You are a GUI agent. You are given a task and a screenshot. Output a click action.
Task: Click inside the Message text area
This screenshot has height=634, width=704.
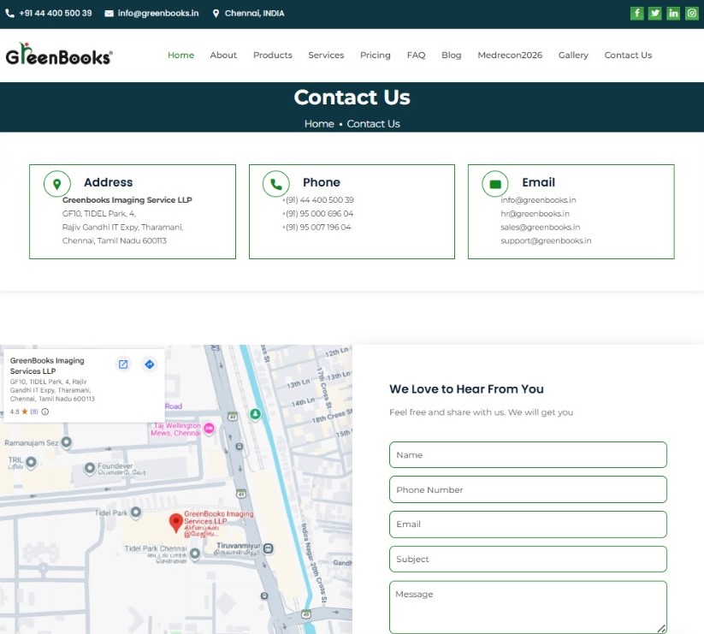tap(527, 606)
